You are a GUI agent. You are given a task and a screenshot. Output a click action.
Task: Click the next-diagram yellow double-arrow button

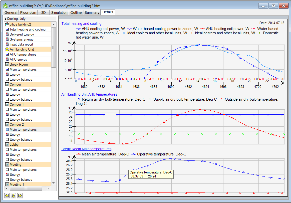(x=20, y=195)
